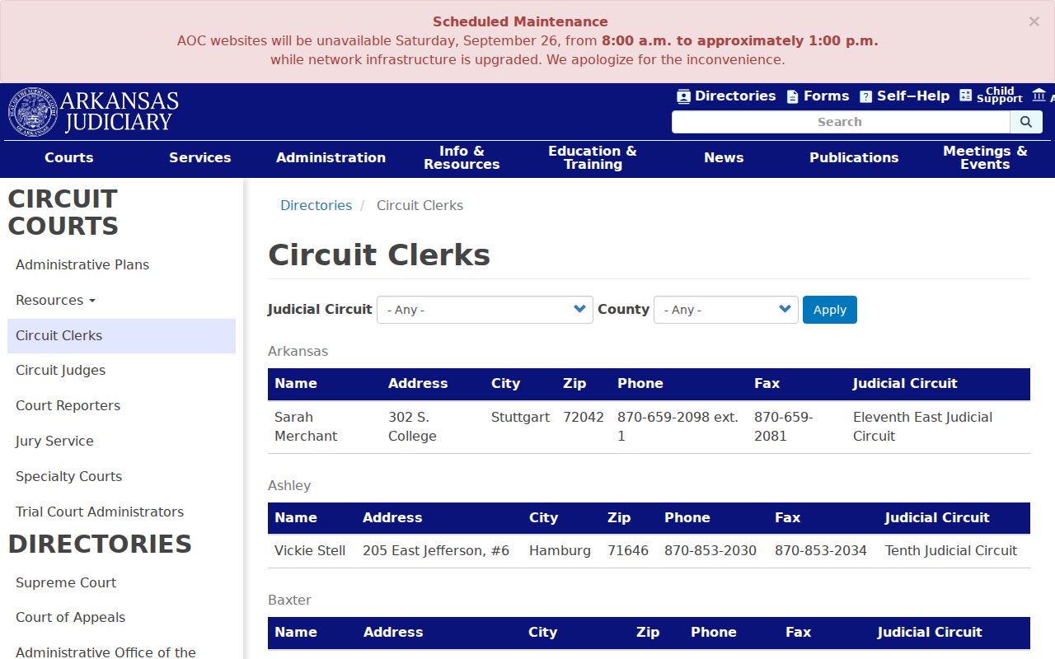The image size is (1055, 659).
Task: Click the Arkansas Judiciary seal logo
Action: point(33,112)
